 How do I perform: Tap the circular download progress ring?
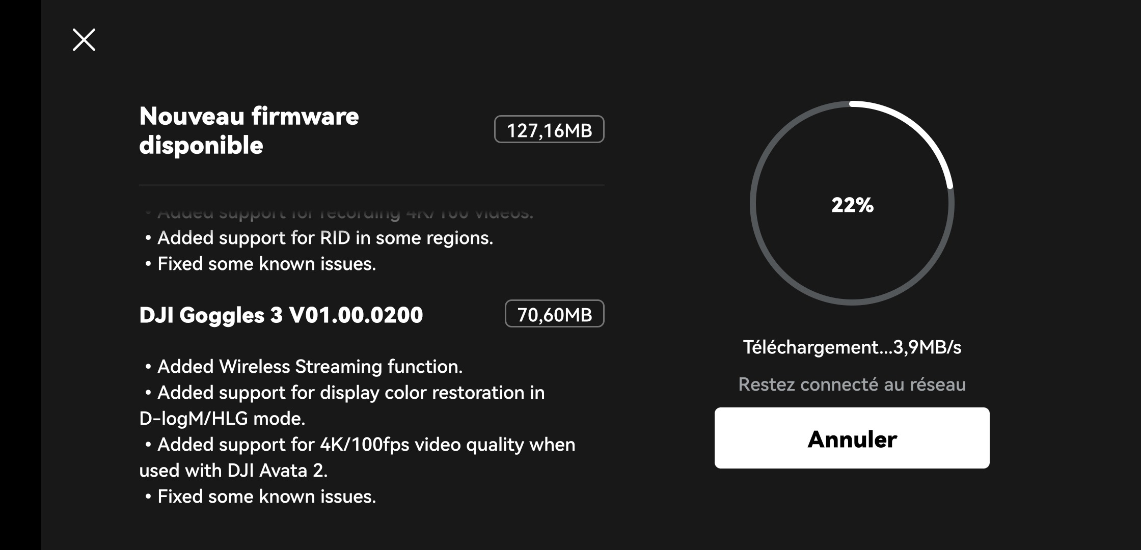(x=852, y=203)
